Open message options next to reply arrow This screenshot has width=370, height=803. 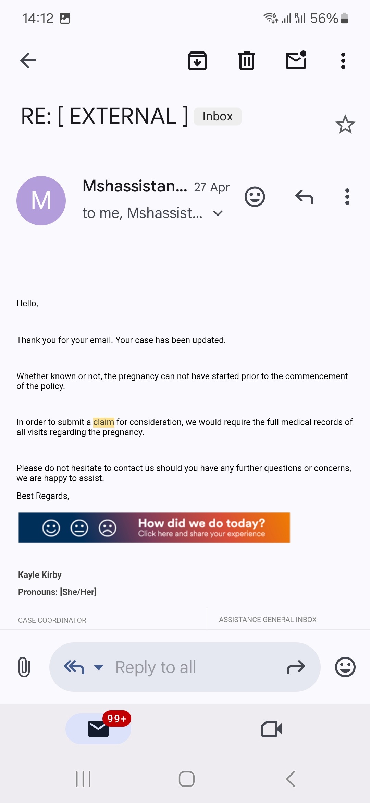pos(347,197)
